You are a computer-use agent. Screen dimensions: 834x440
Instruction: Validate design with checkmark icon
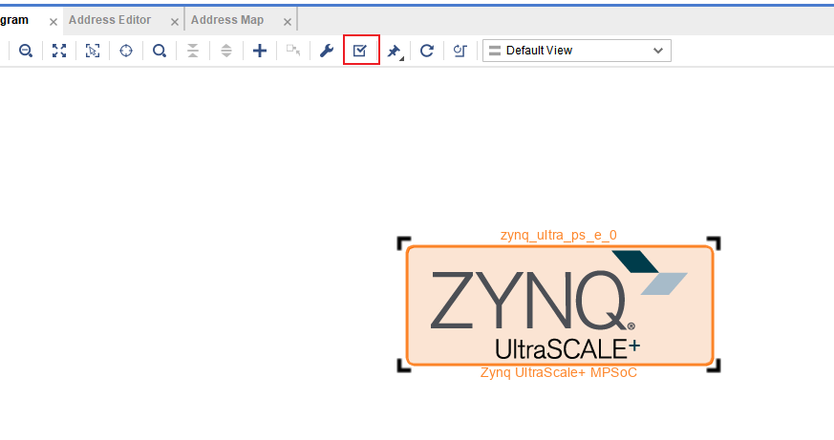[x=360, y=51]
